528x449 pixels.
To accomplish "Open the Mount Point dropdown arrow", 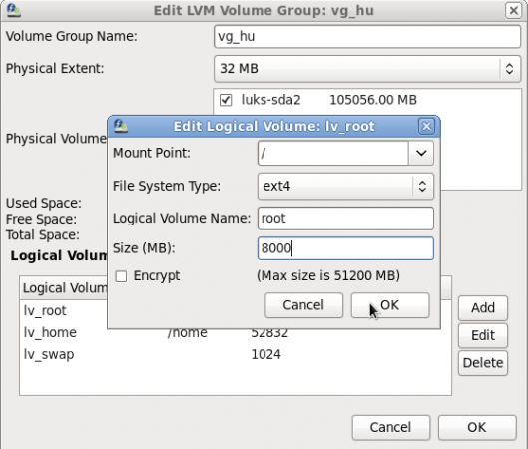I will pyautogui.click(x=421, y=153).
